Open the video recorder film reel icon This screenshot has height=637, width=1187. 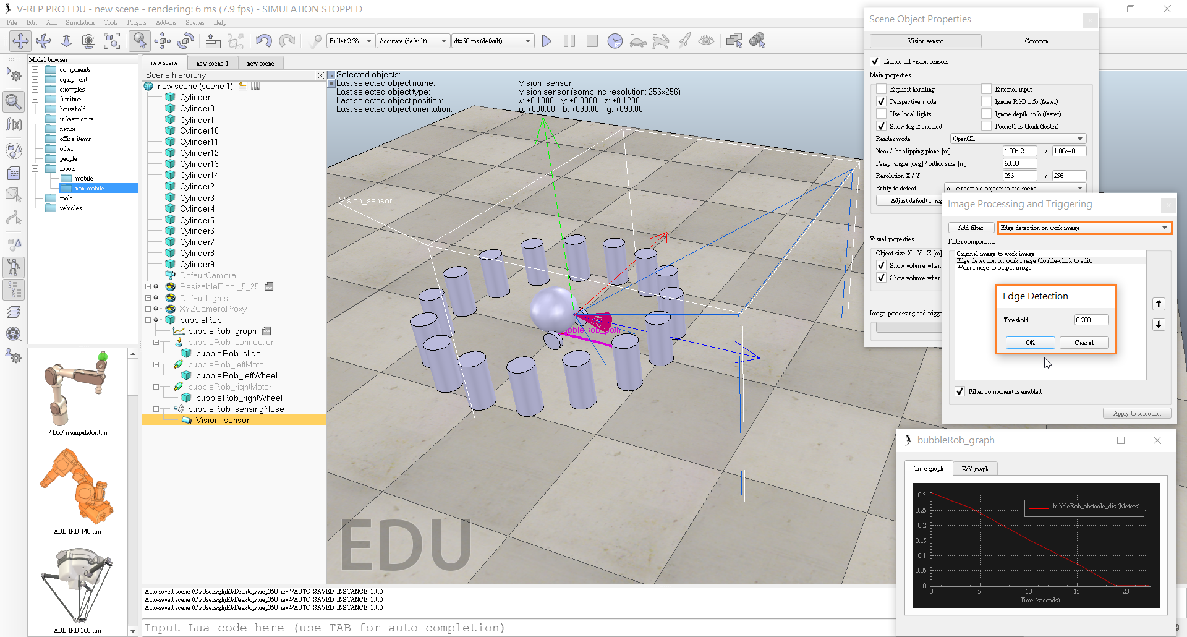[x=14, y=334]
